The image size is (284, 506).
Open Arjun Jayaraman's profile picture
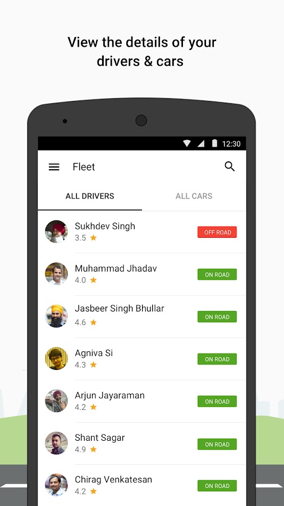pyautogui.click(x=56, y=401)
